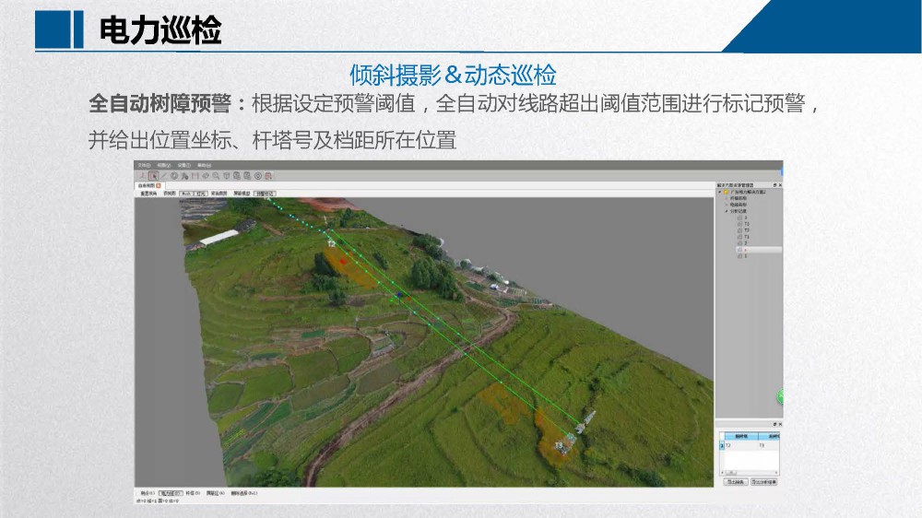
Task: Click the first toolbar icon left of pointer tool
Action: click(142, 175)
